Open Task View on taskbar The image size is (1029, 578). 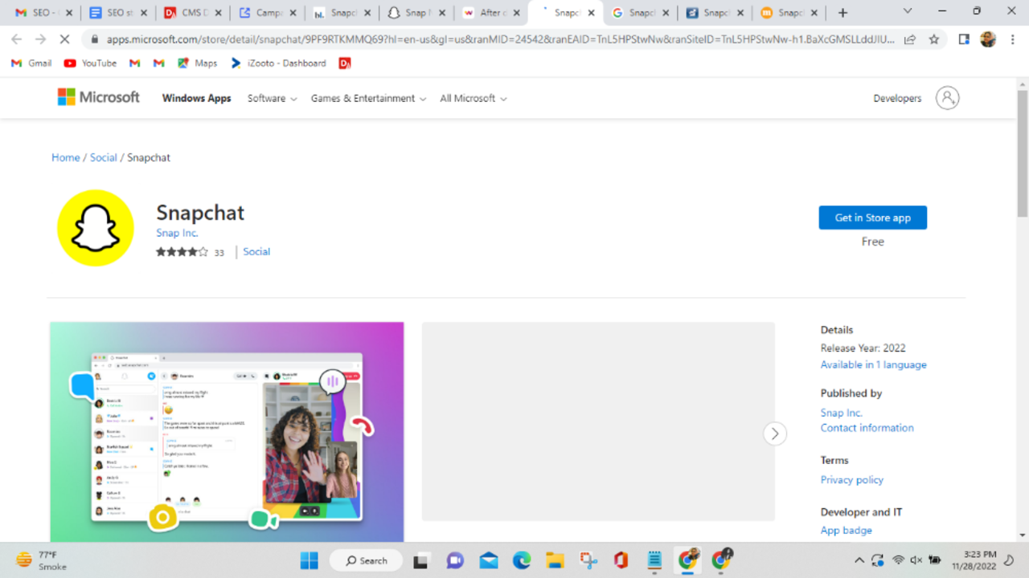coord(421,560)
